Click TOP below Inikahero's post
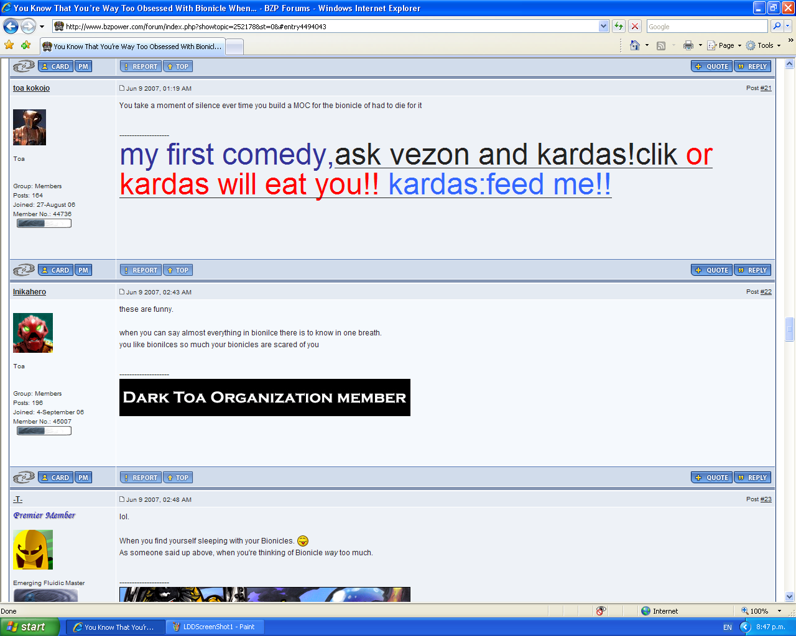 (178, 478)
